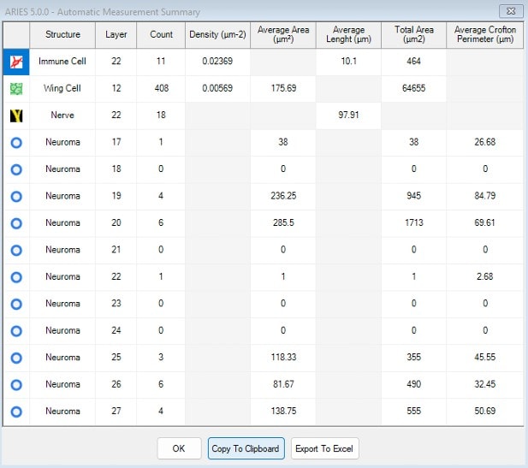Click total area value '945'
This screenshot has width=528, height=468.
click(x=414, y=196)
